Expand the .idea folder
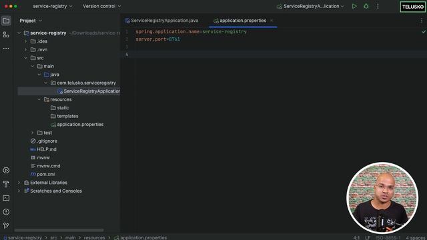427x240 pixels. pyautogui.click(x=26, y=41)
